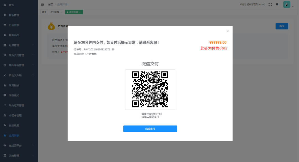Click the 请使用微信扫一扫 instruction text

(x=151, y=114)
